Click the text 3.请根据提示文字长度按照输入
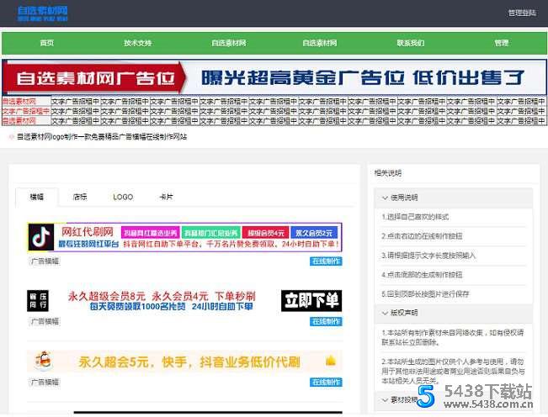The width and height of the screenshot is (548, 417). pyautogui.click(x=428, y=256)
